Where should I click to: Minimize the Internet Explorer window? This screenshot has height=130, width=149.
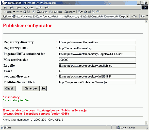[138, 3]
